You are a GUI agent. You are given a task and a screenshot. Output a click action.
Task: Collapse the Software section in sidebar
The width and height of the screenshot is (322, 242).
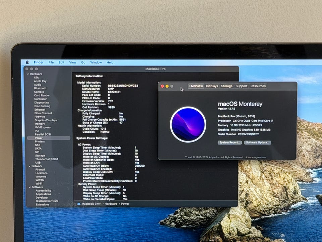30,187
